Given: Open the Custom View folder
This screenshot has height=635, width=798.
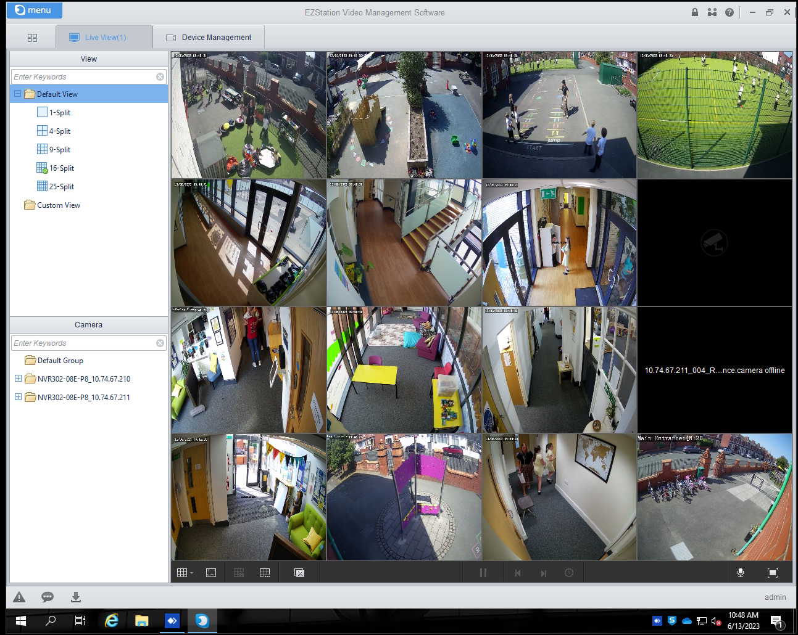Looking at the screenshot, I should point(52,205).
